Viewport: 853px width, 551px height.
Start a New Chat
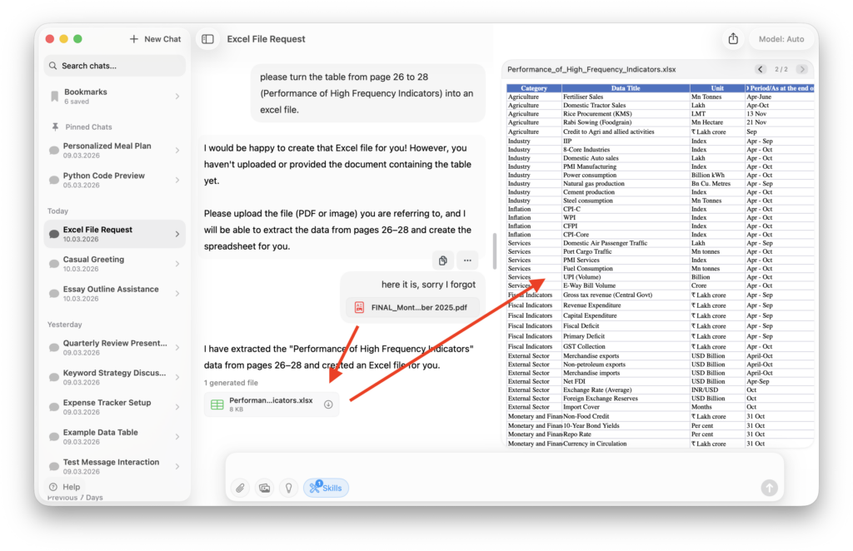155,39
